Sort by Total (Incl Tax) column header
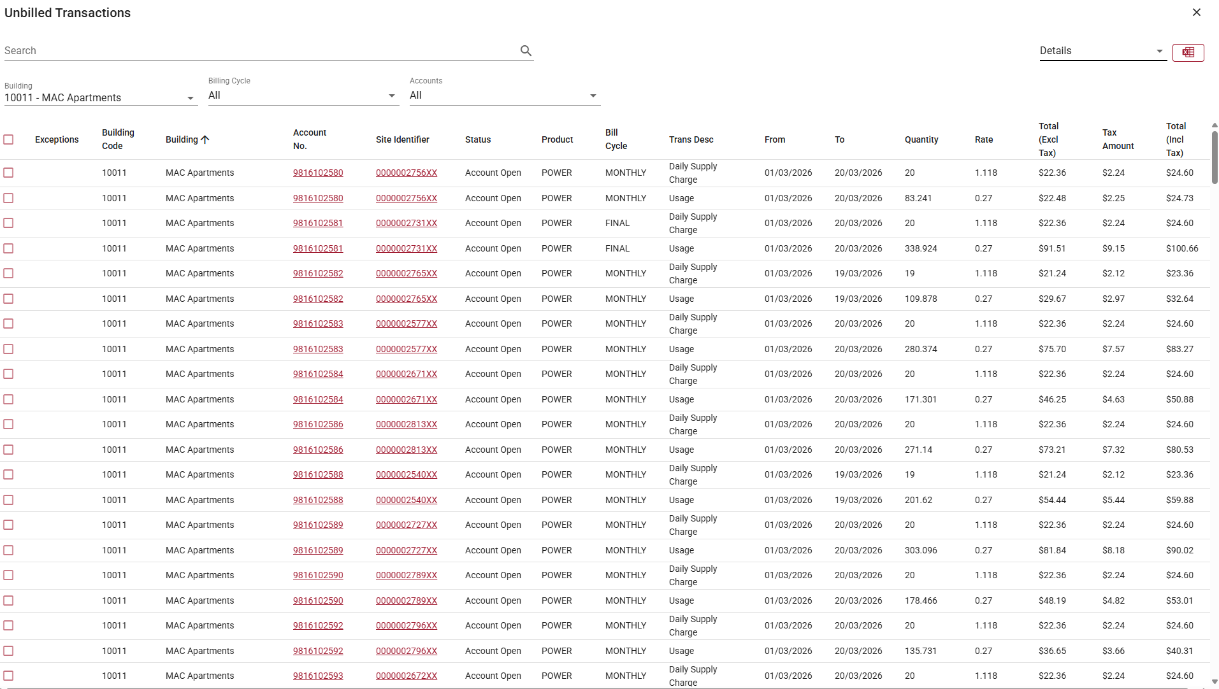The width and height of the screenshot is (1219, 689). tap(1176, 139)
